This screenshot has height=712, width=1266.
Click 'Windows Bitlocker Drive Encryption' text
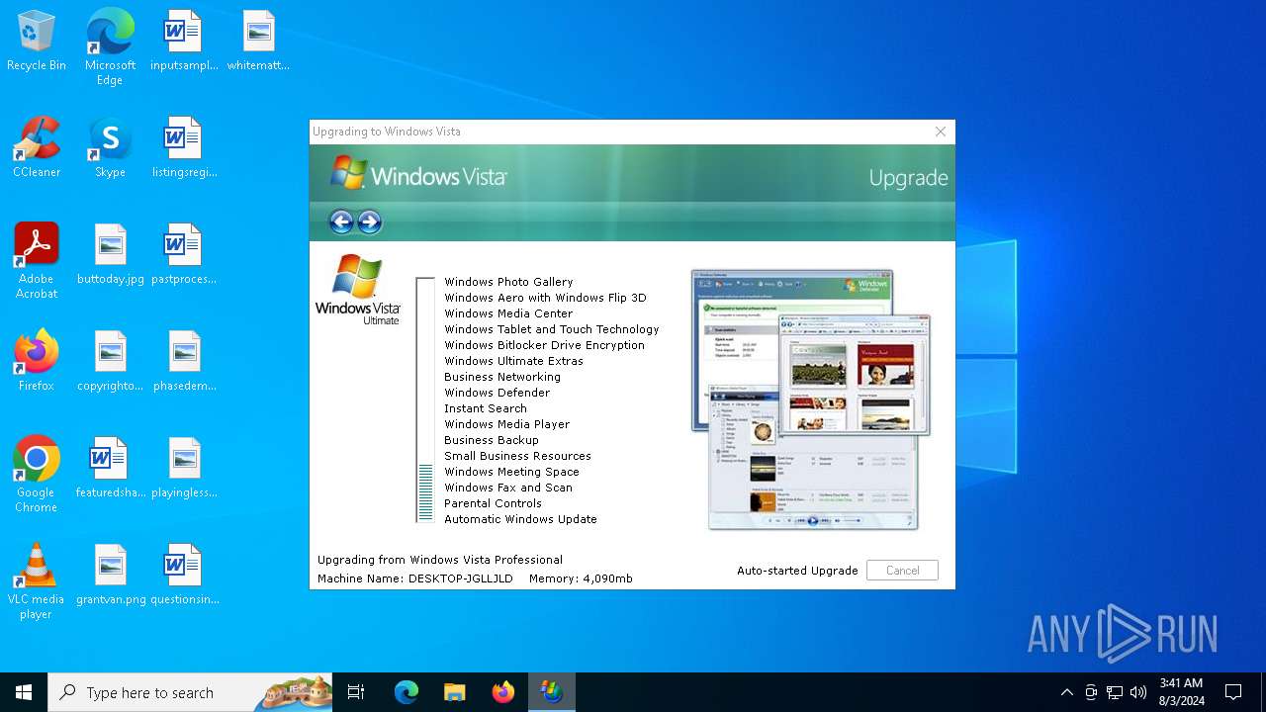coord(544,345)
